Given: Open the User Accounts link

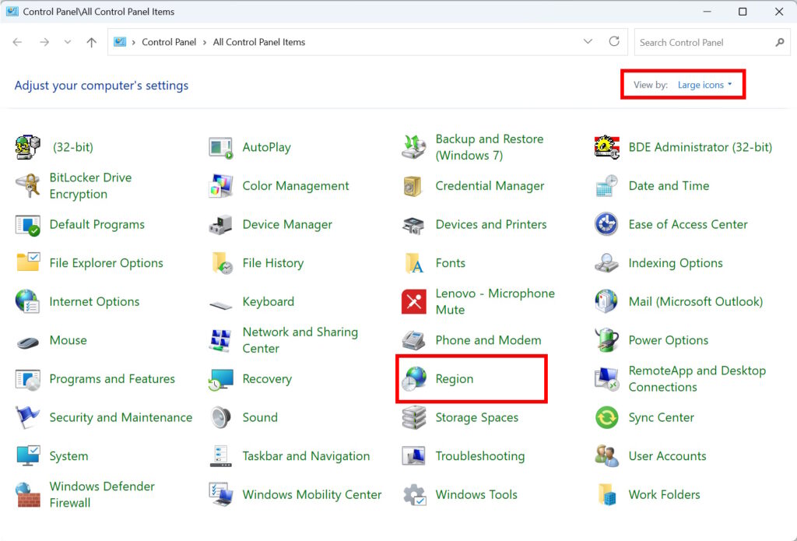Looking at the screenshot, I should tap(667, 456).
